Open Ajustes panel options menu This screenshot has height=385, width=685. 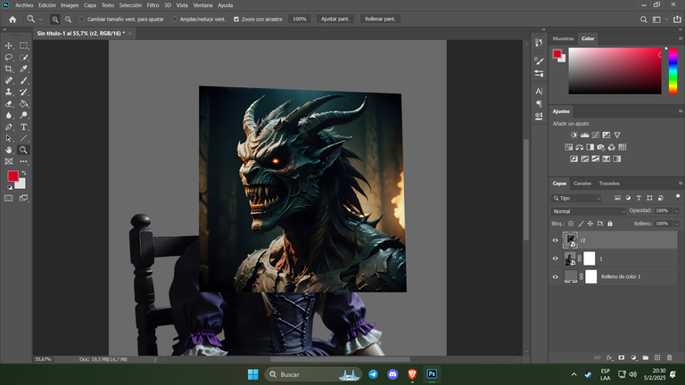pyautogui.click(x=681, y=111)
